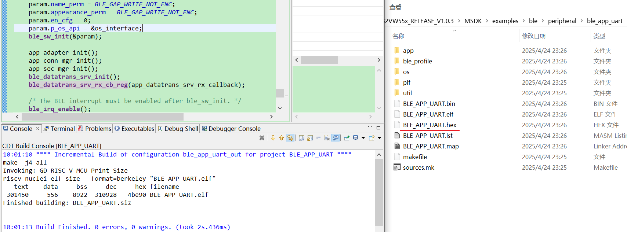Open the Problems tab
The image size is (627, 232).
click(95, 129)
